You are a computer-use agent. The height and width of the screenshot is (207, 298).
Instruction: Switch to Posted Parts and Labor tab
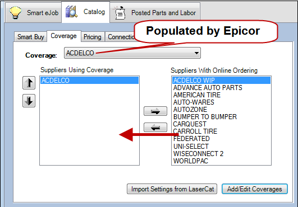[x=155, y=12]
